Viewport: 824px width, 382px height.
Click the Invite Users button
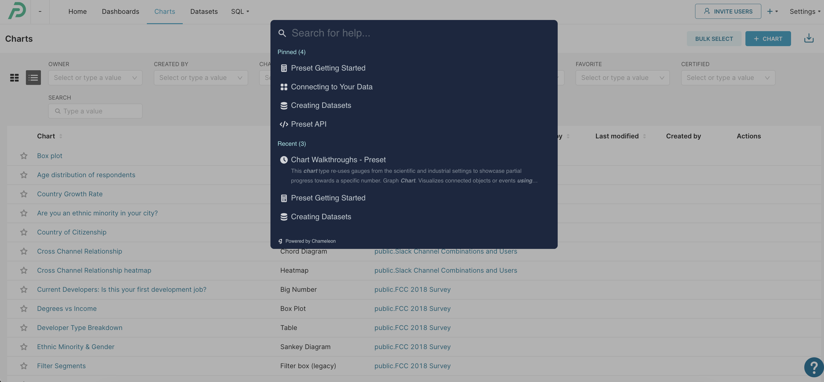tap(728, 11)
